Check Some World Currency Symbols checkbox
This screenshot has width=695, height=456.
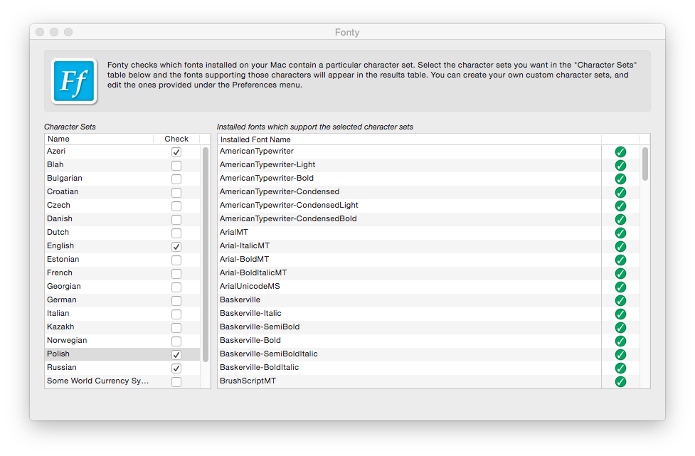[176, 381]
